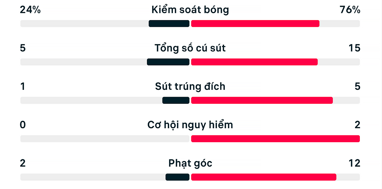382x189 pixels.
Task: Click the dark Phạt góc bar
Action: point(178,177)
